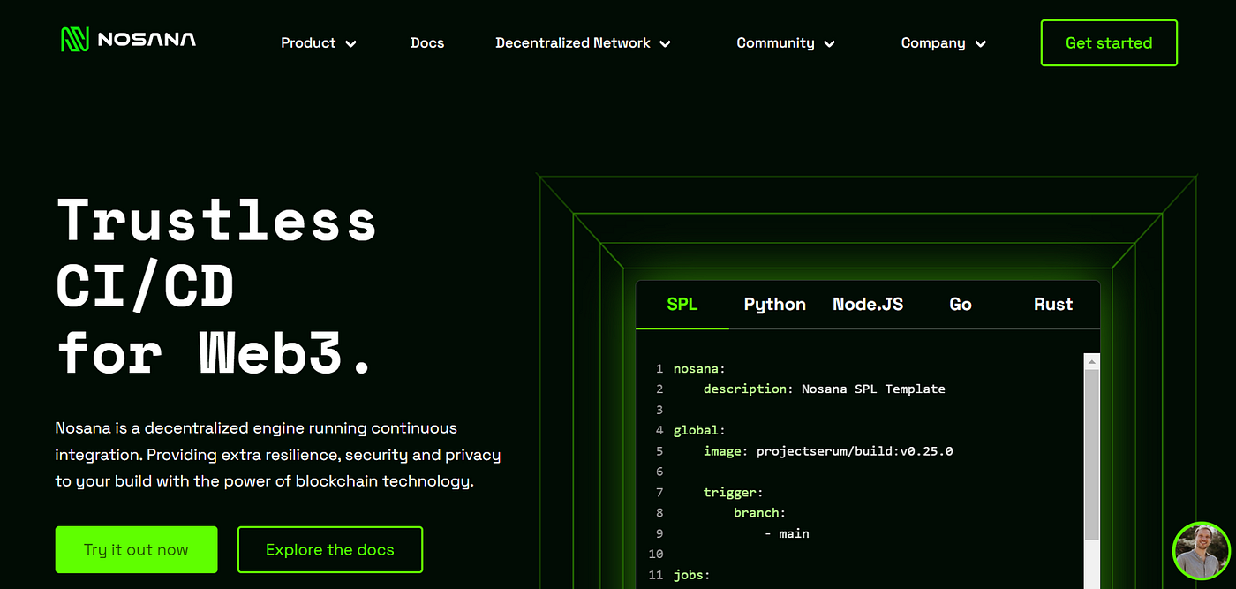Click the '- main' code line
This screenshot has height=589, width=1236.
(x=787, y=533)
